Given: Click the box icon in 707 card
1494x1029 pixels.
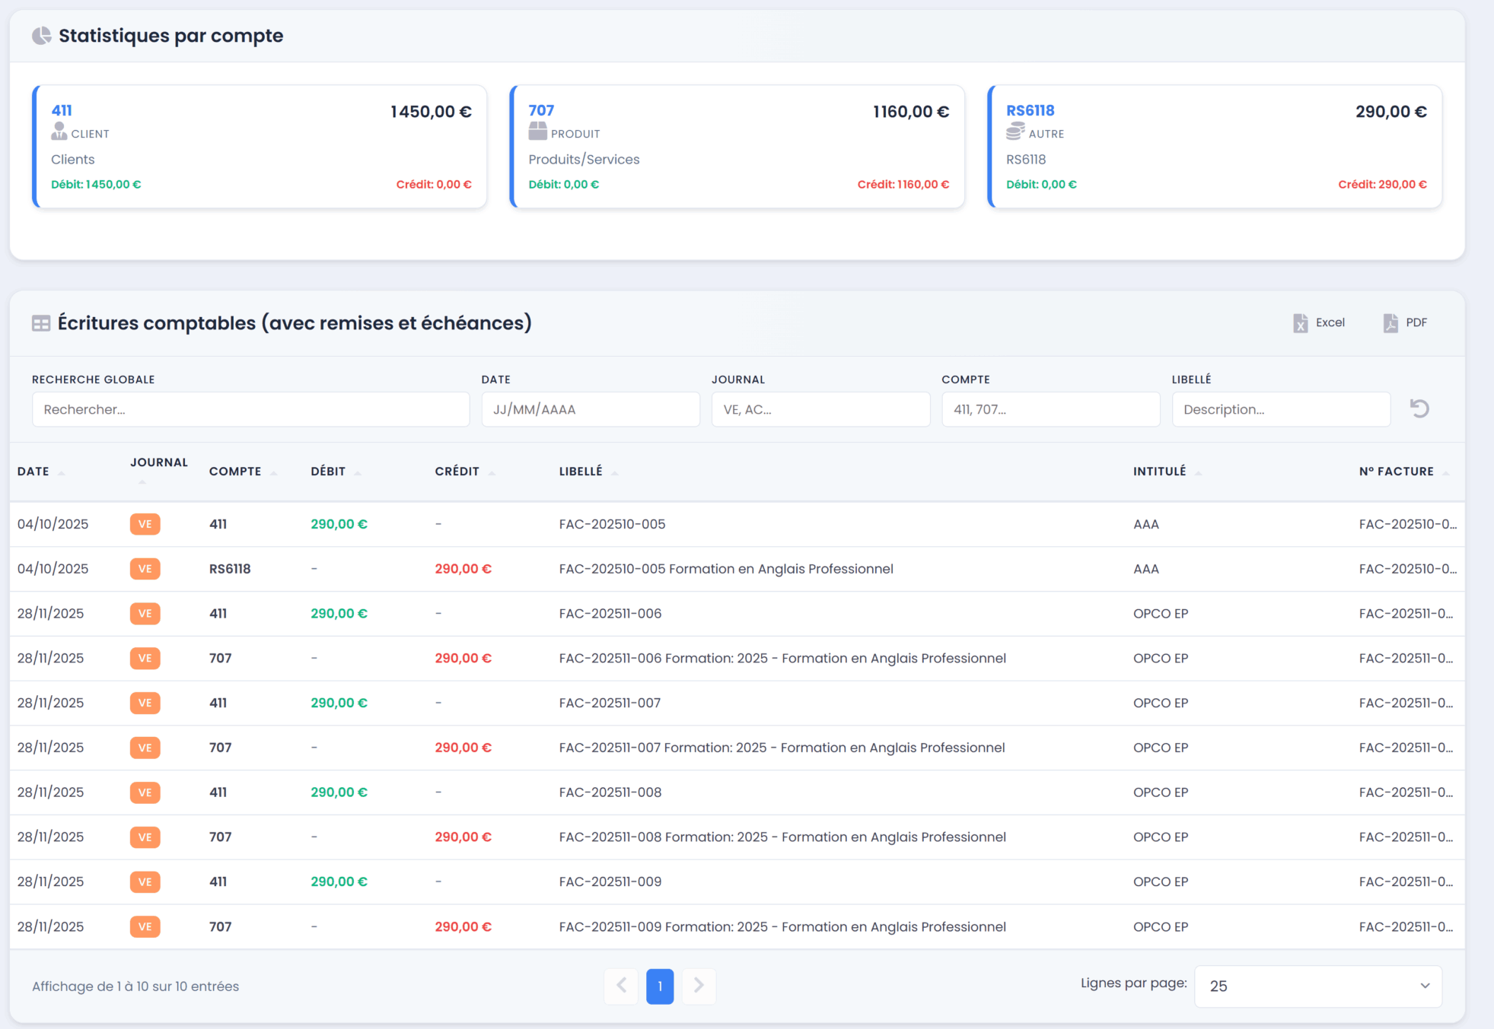Looking at the screenshot, I should (538, 132).
